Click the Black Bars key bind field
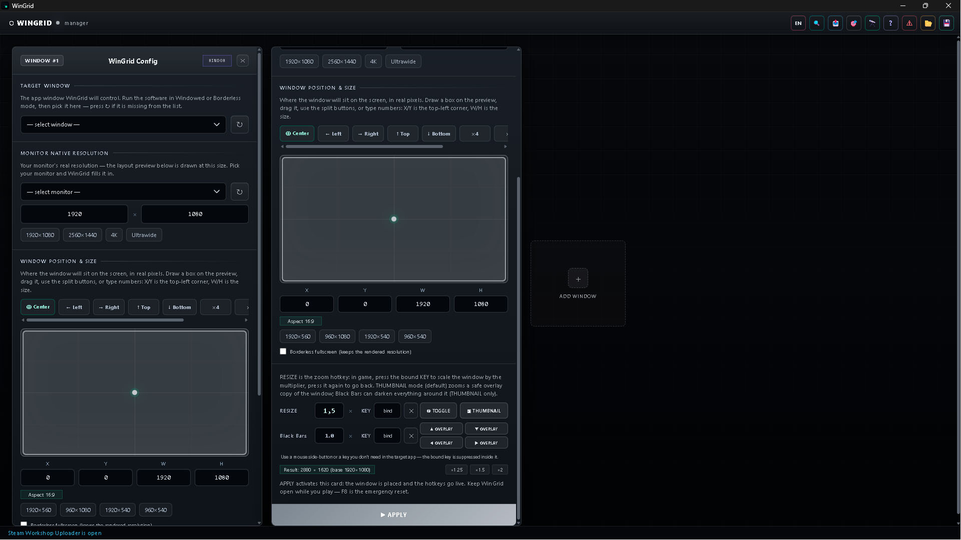This screenshot has height=540, width=961. (x=387, y=436)
